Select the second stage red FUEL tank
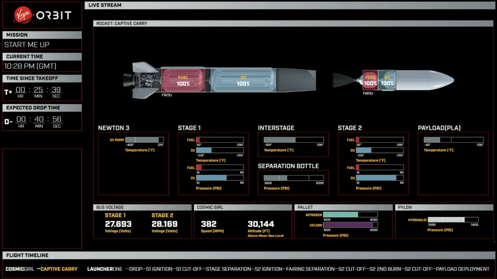This screenshot has height=279, width=497. click(371, 80)
